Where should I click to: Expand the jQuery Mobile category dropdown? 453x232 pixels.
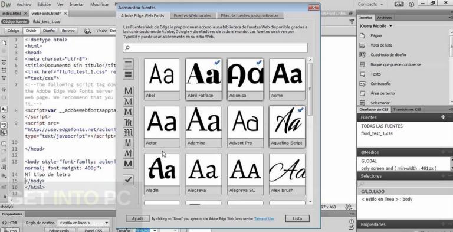[376, 26]
